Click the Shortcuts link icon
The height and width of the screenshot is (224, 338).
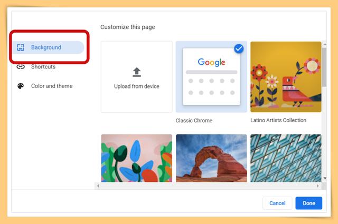coord(21,67)
